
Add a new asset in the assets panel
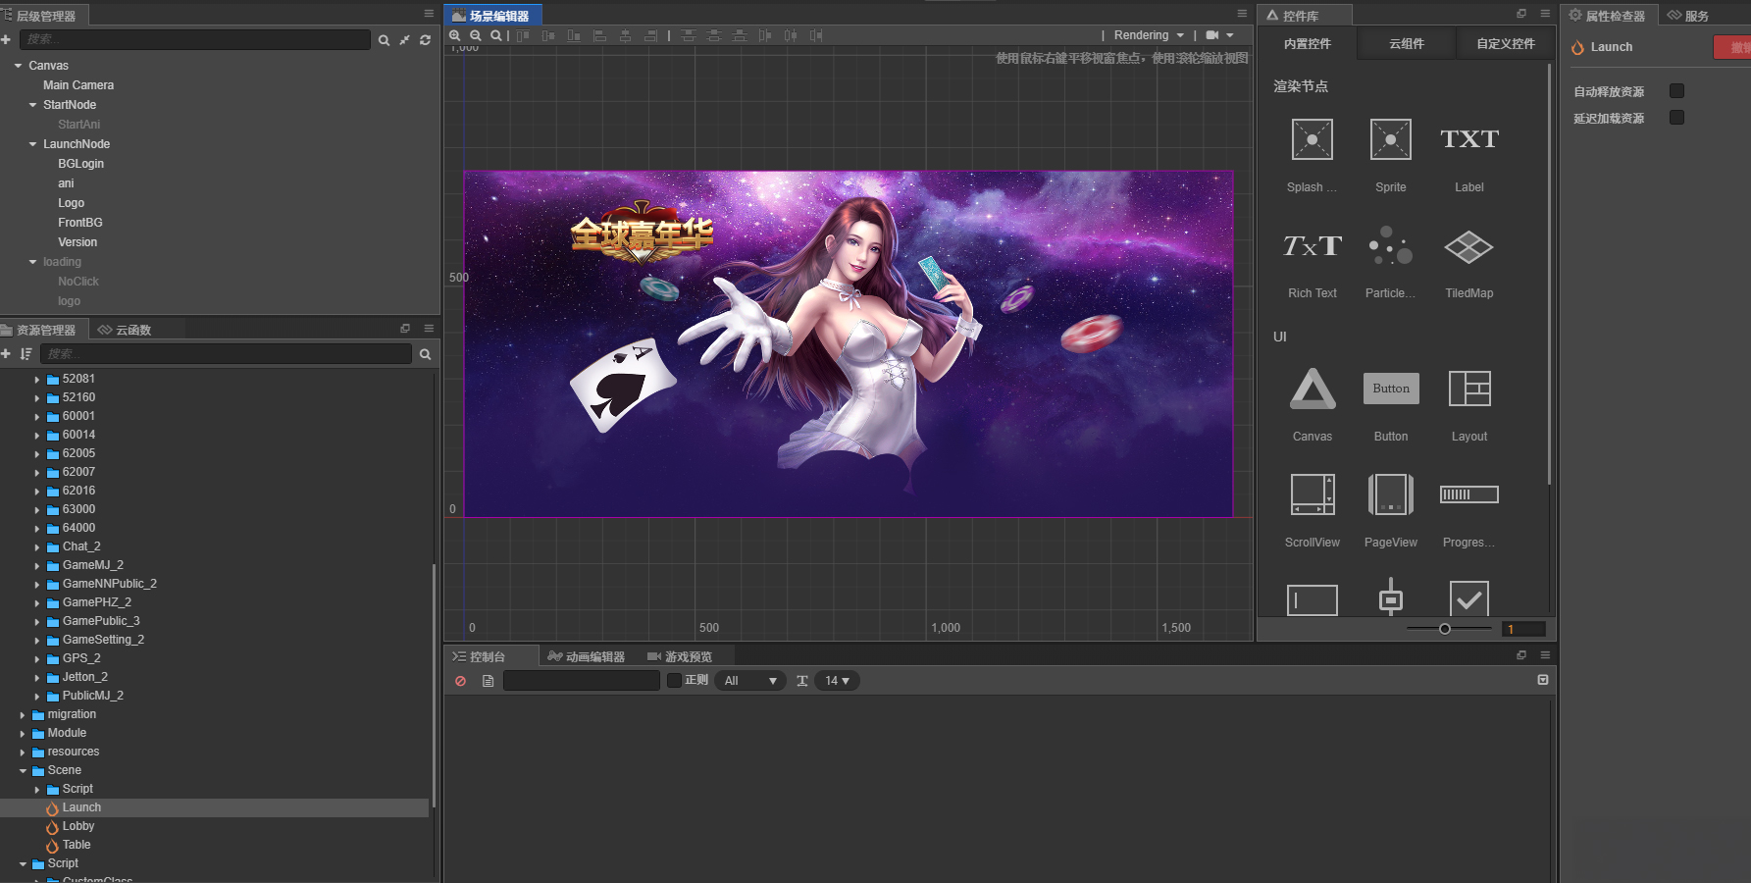coord(6,353)
